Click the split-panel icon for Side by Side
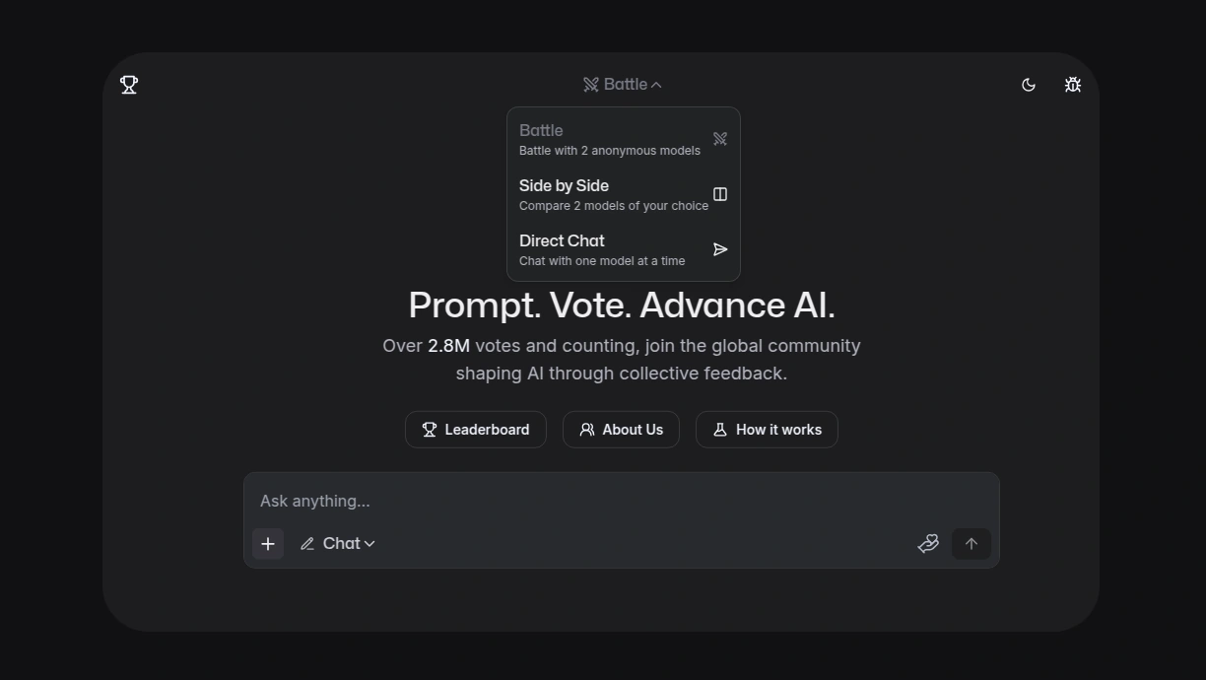Viewport: 1206px width, 680px height. click(x=720, y=194)
